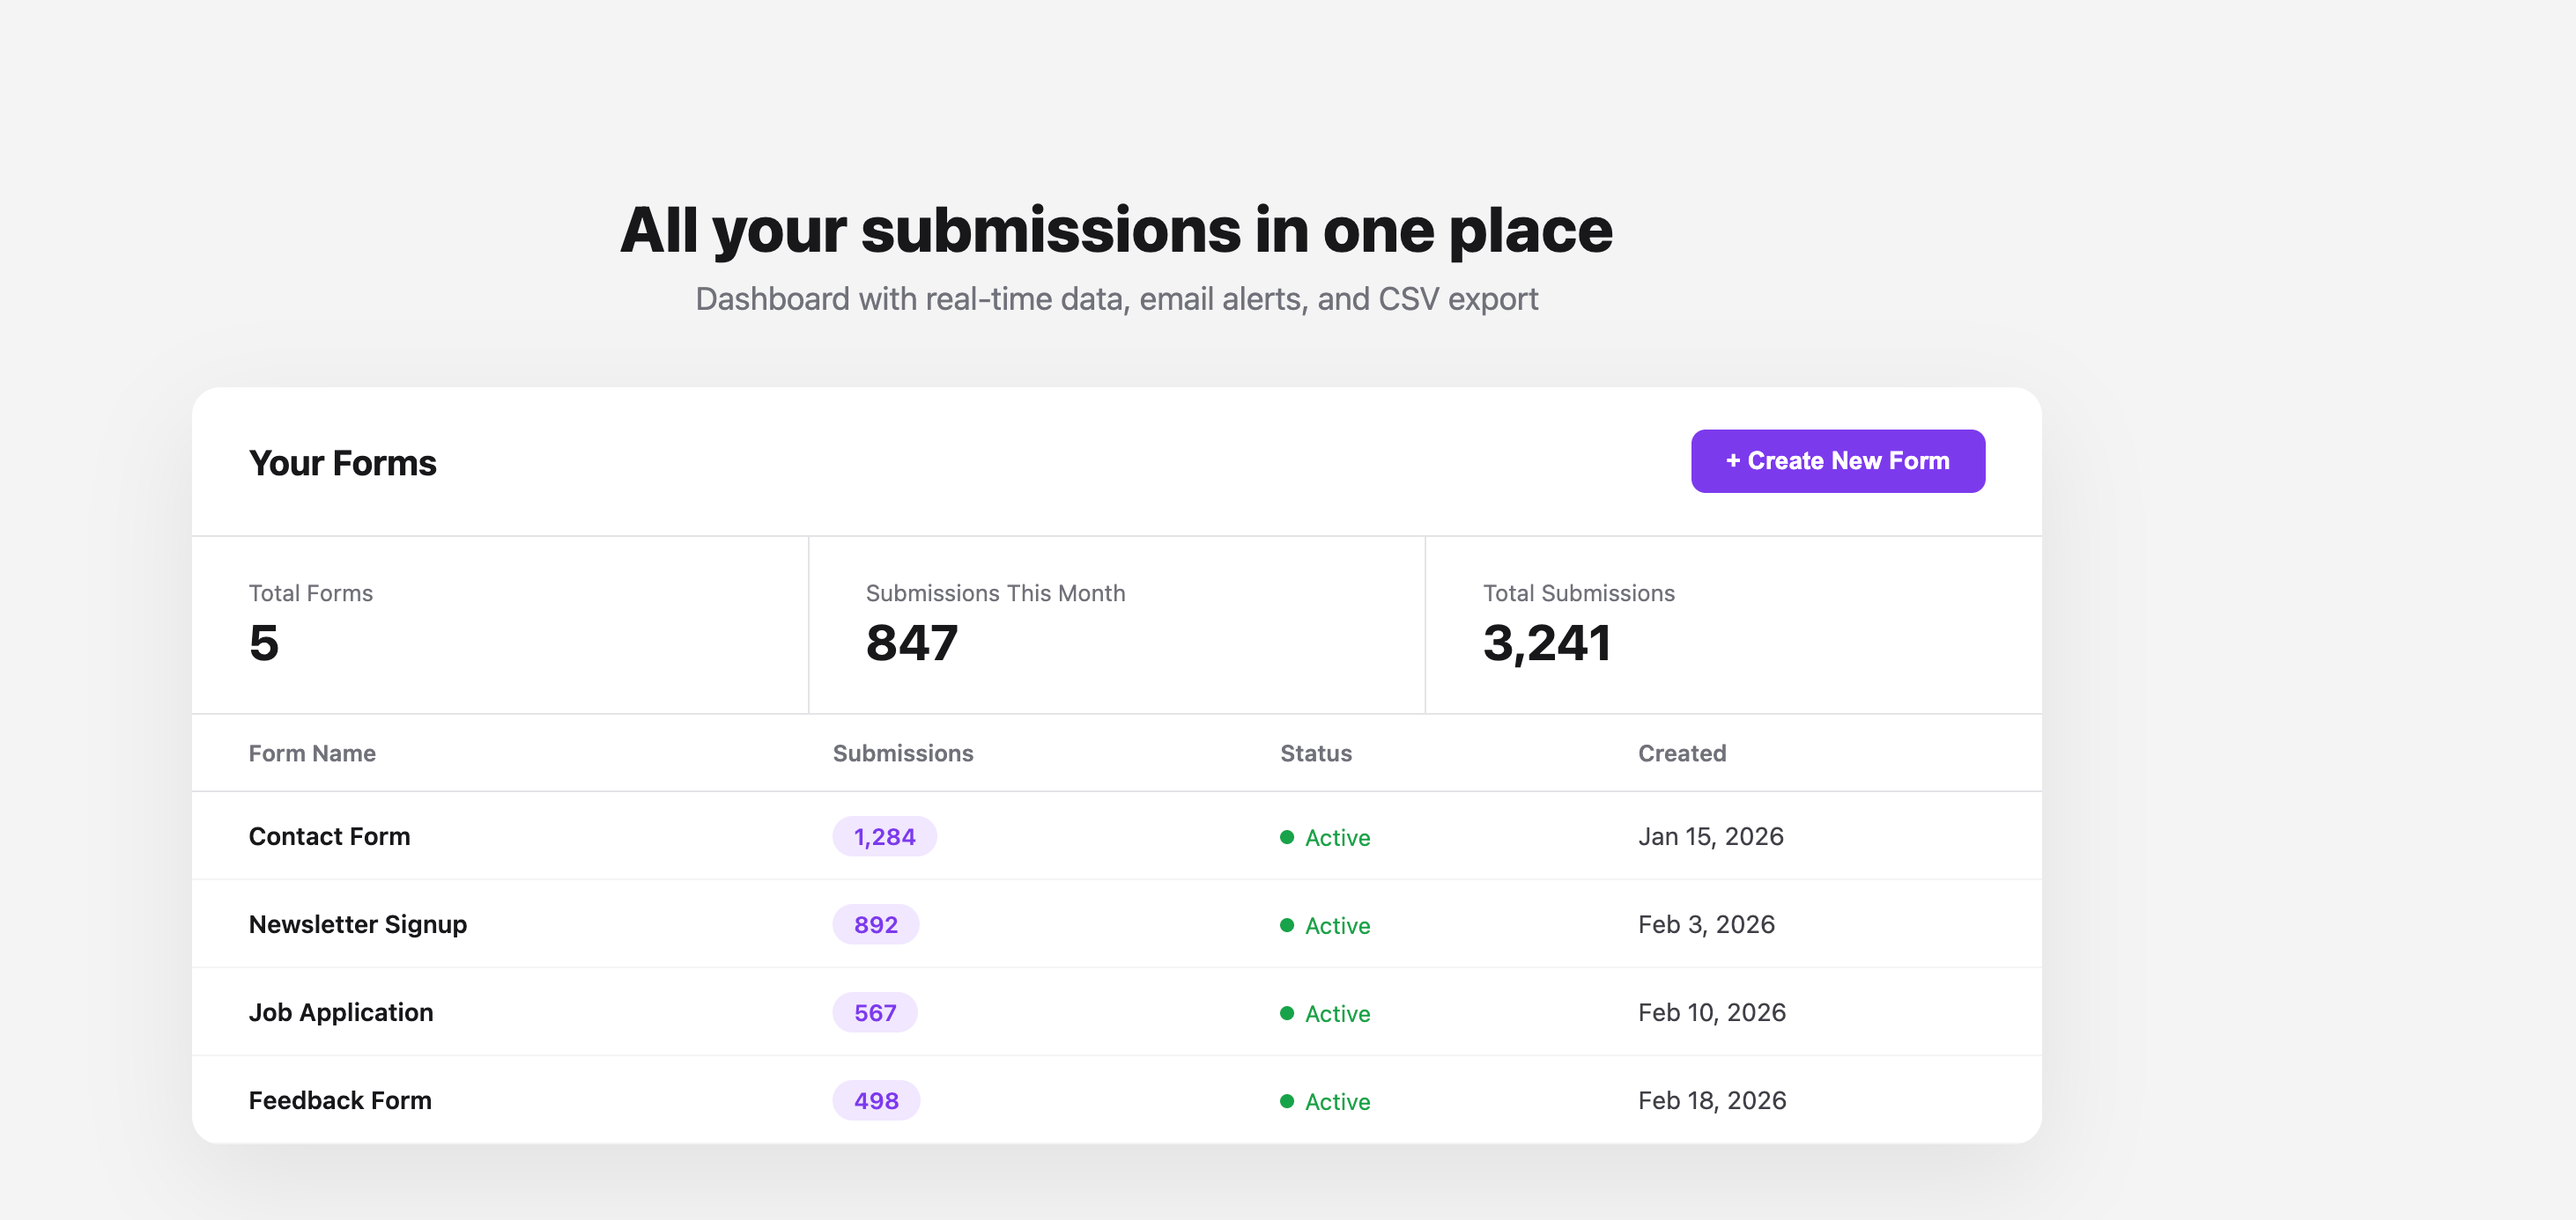The width and height of the screenshot is (2576, 1220).
Task: Click the Create New Form button
Action: tap(1837, 460)
